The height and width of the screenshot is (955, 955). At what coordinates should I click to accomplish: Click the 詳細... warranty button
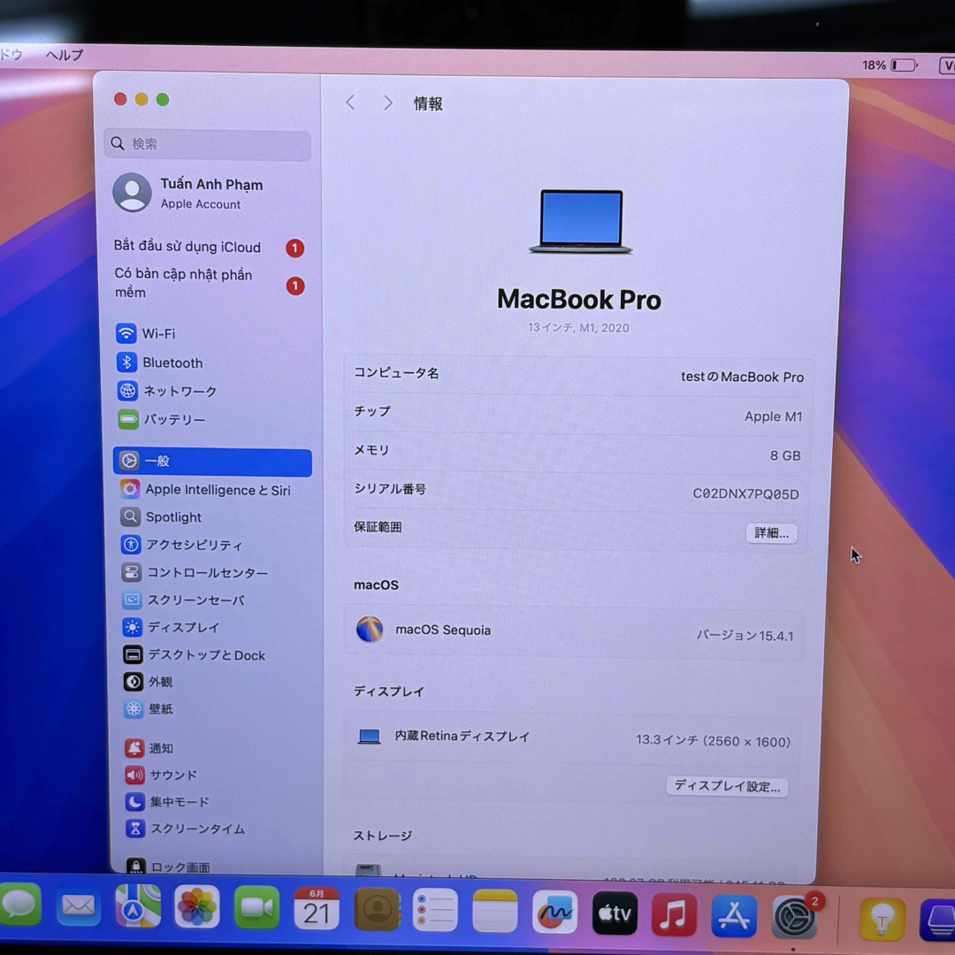(x=771, y=533)
